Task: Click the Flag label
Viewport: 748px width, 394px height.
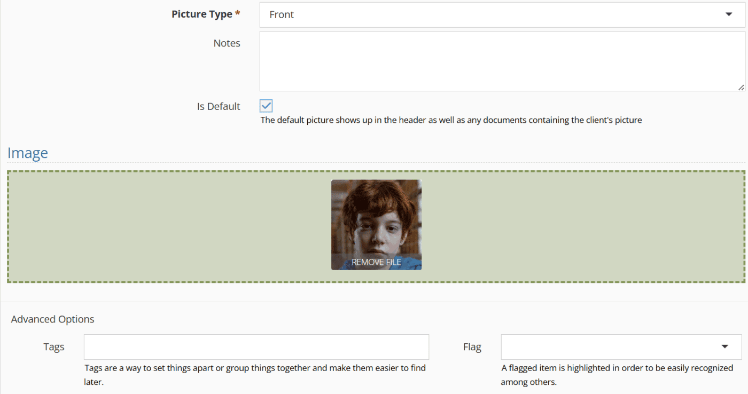Action: [472, 347]
